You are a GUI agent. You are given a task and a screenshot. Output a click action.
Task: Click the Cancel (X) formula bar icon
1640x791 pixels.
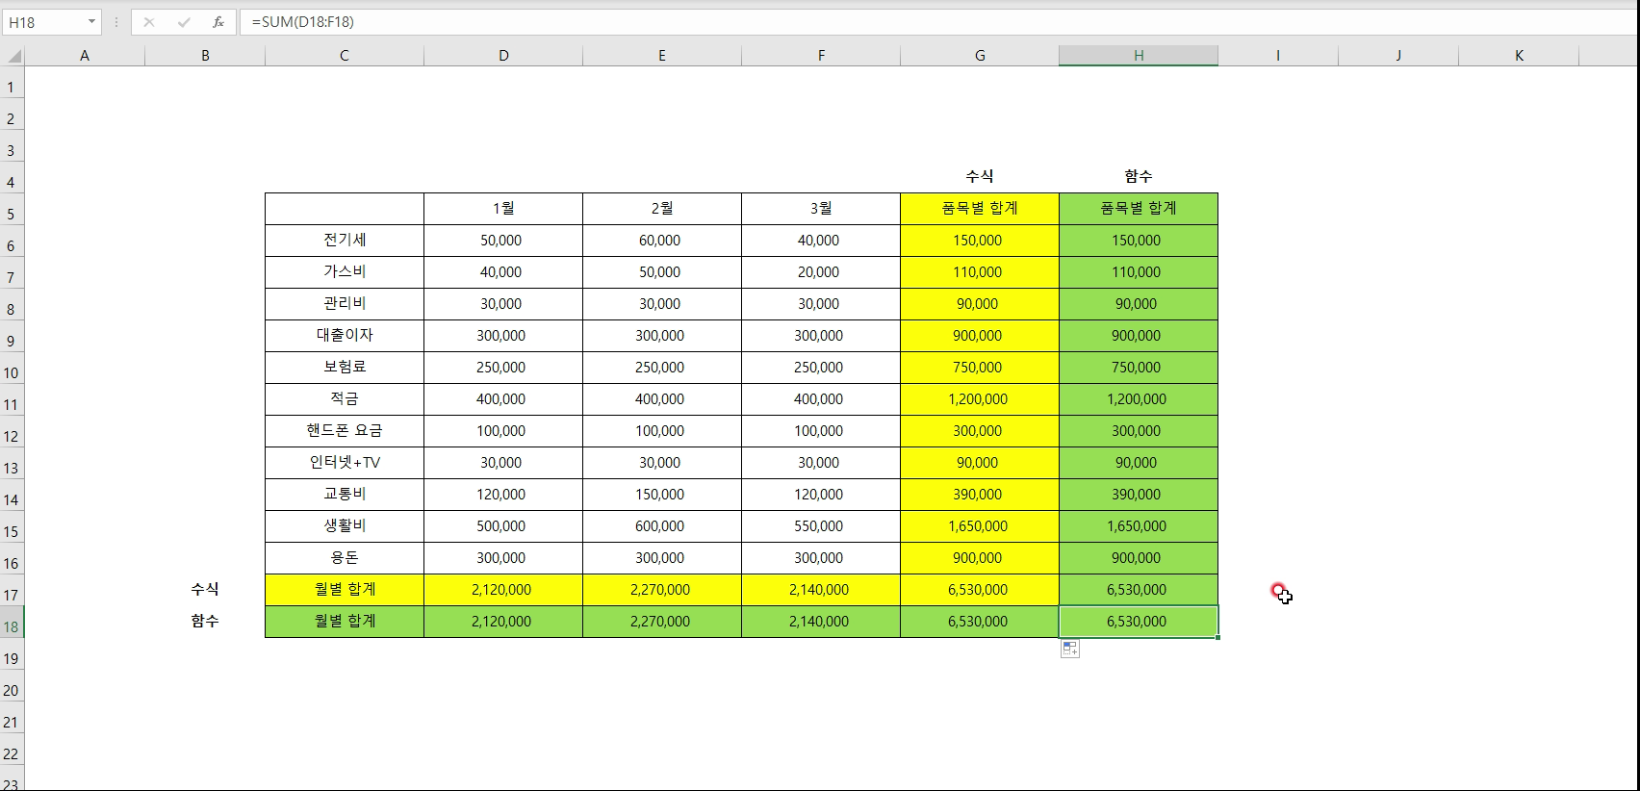click(x=148, y=22)
